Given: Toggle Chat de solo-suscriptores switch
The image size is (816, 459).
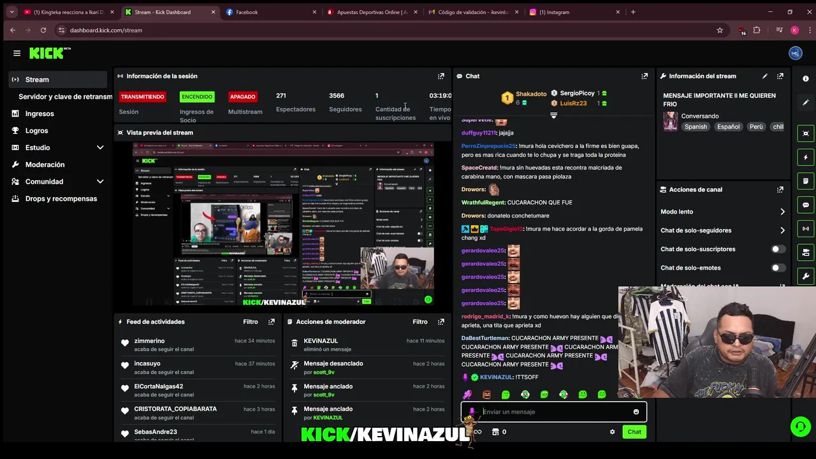Looking at the screenshot, I should [x=778, y=249].
